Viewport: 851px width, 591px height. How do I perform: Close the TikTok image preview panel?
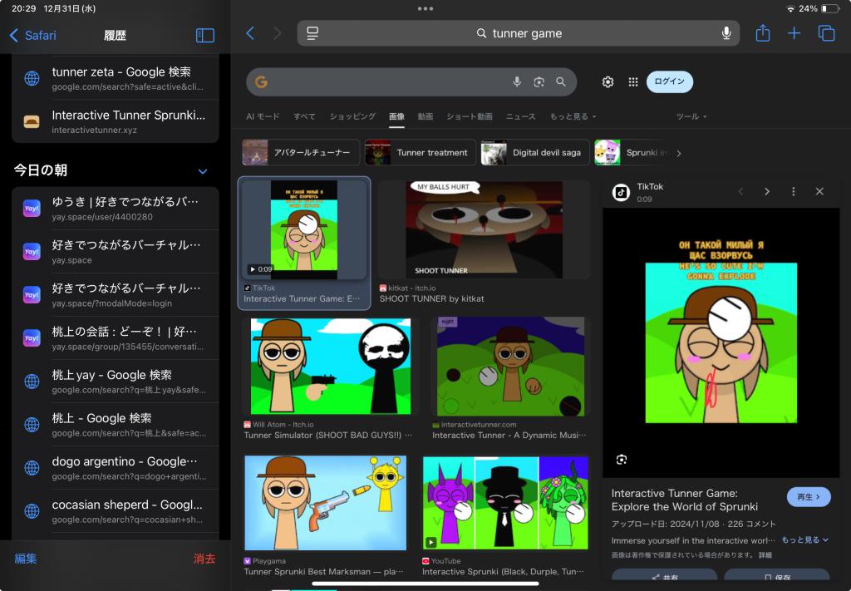(x=819, y=192)
